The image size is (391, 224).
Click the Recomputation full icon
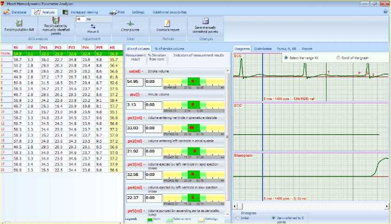(x=19, y=23)
